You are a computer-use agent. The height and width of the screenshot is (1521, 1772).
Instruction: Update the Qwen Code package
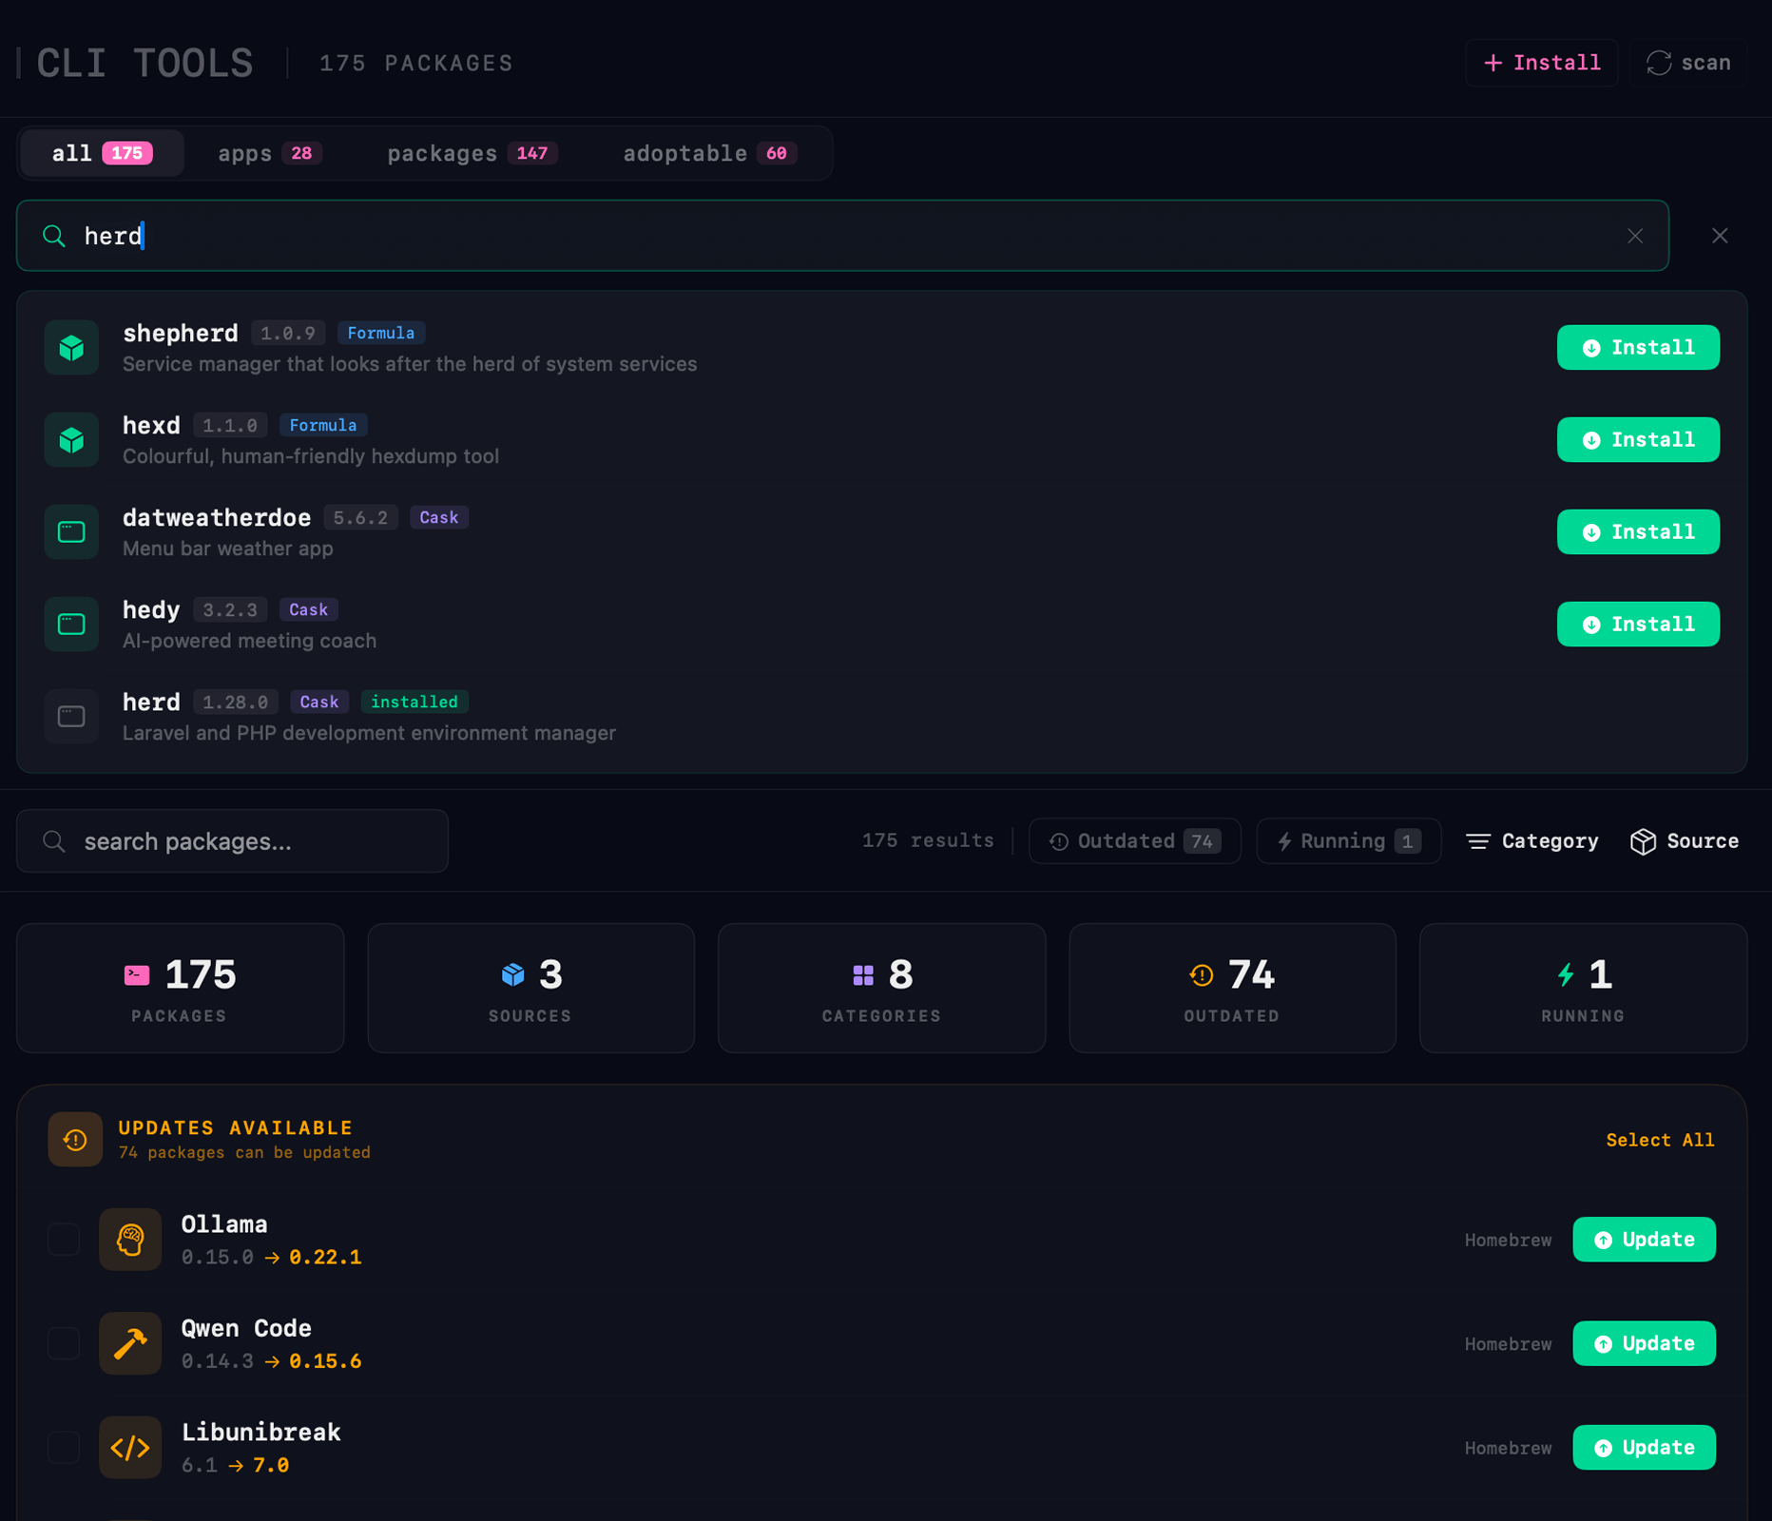click(1644, 1343)
